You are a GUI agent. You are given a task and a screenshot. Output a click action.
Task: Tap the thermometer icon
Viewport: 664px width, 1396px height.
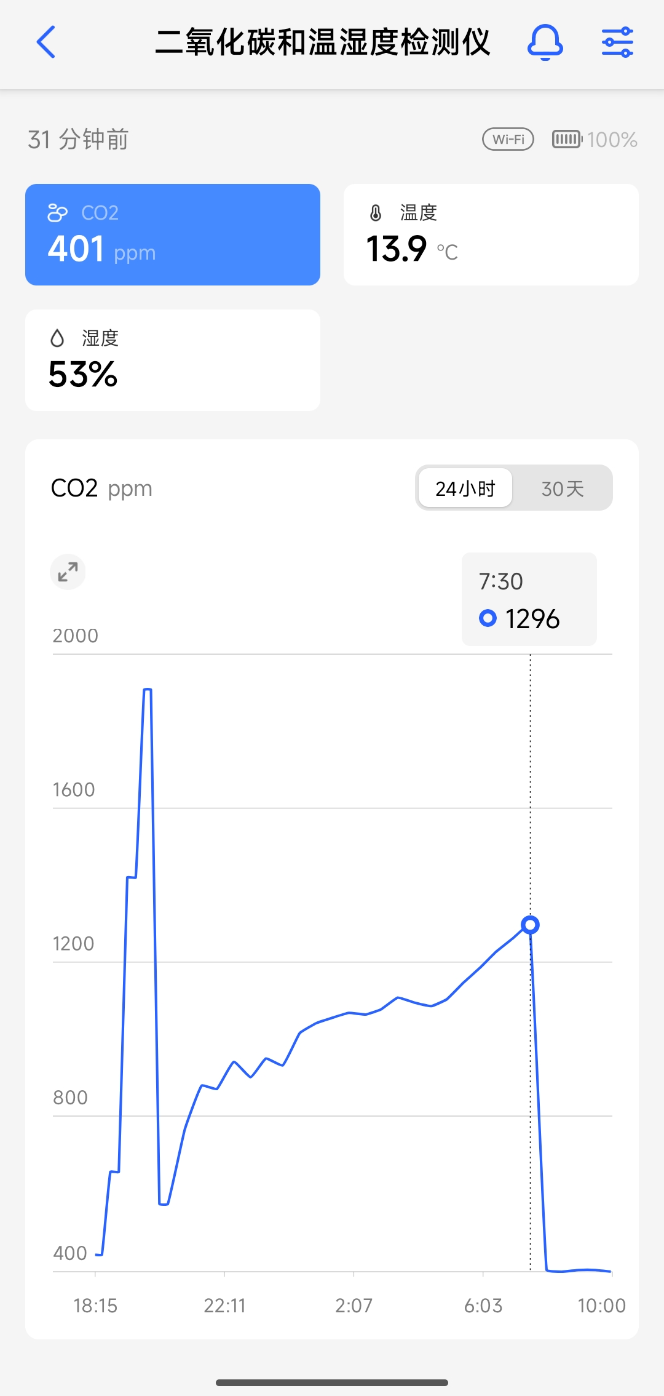376,213
